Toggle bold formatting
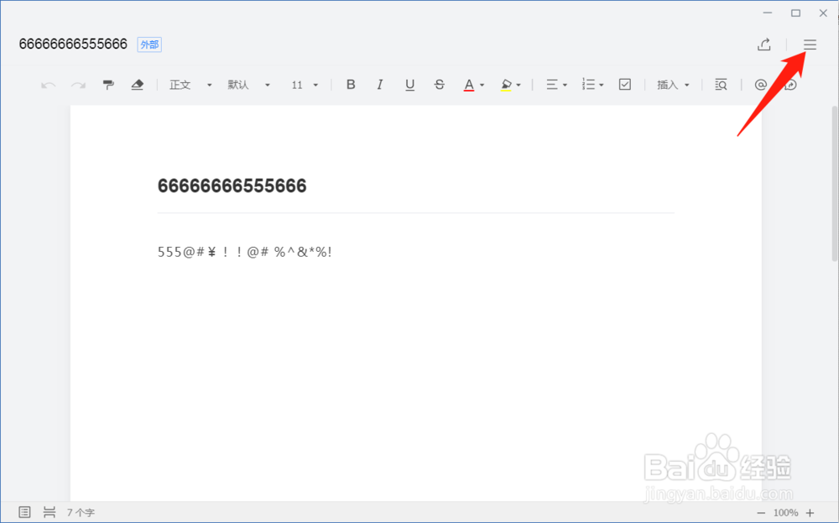Viewport: 839px width, 523px height. 351,85
